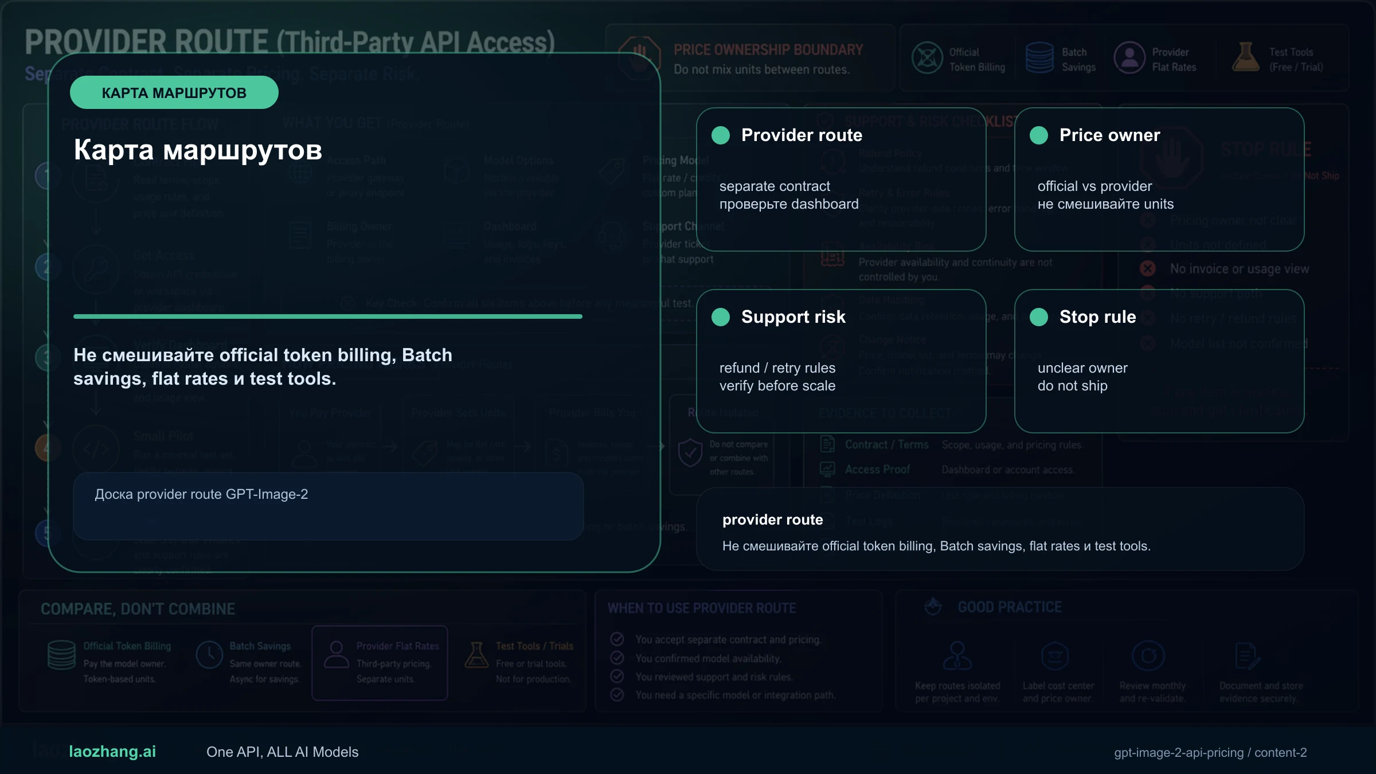This screenshot has height=774, width=1376.
Task: Click the green dot on Provider route card
Action: (x=721, y=135)
